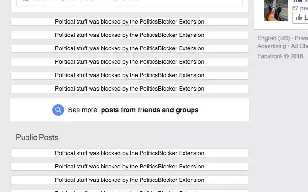Select the English (US) language link
Screen dimensions: 308x192
point(273,38)
